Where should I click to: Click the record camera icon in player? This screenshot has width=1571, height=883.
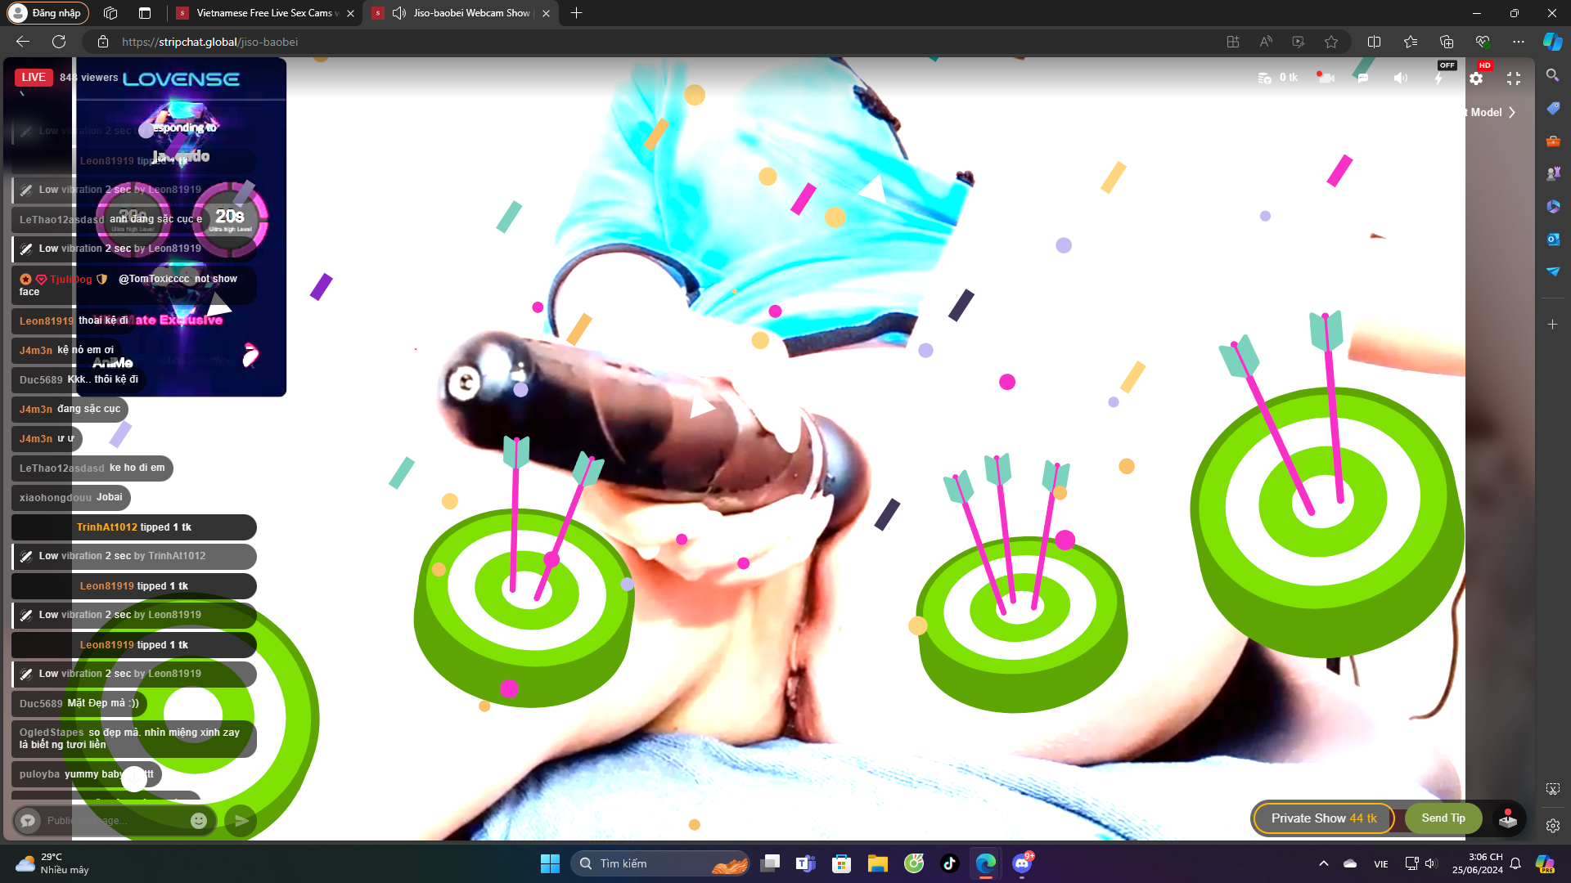[x=1326, y=78]
